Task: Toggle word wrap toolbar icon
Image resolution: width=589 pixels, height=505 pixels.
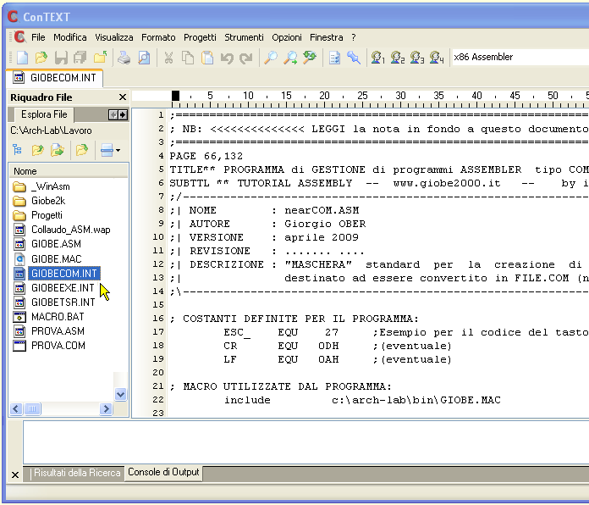Action: [334, 58]
